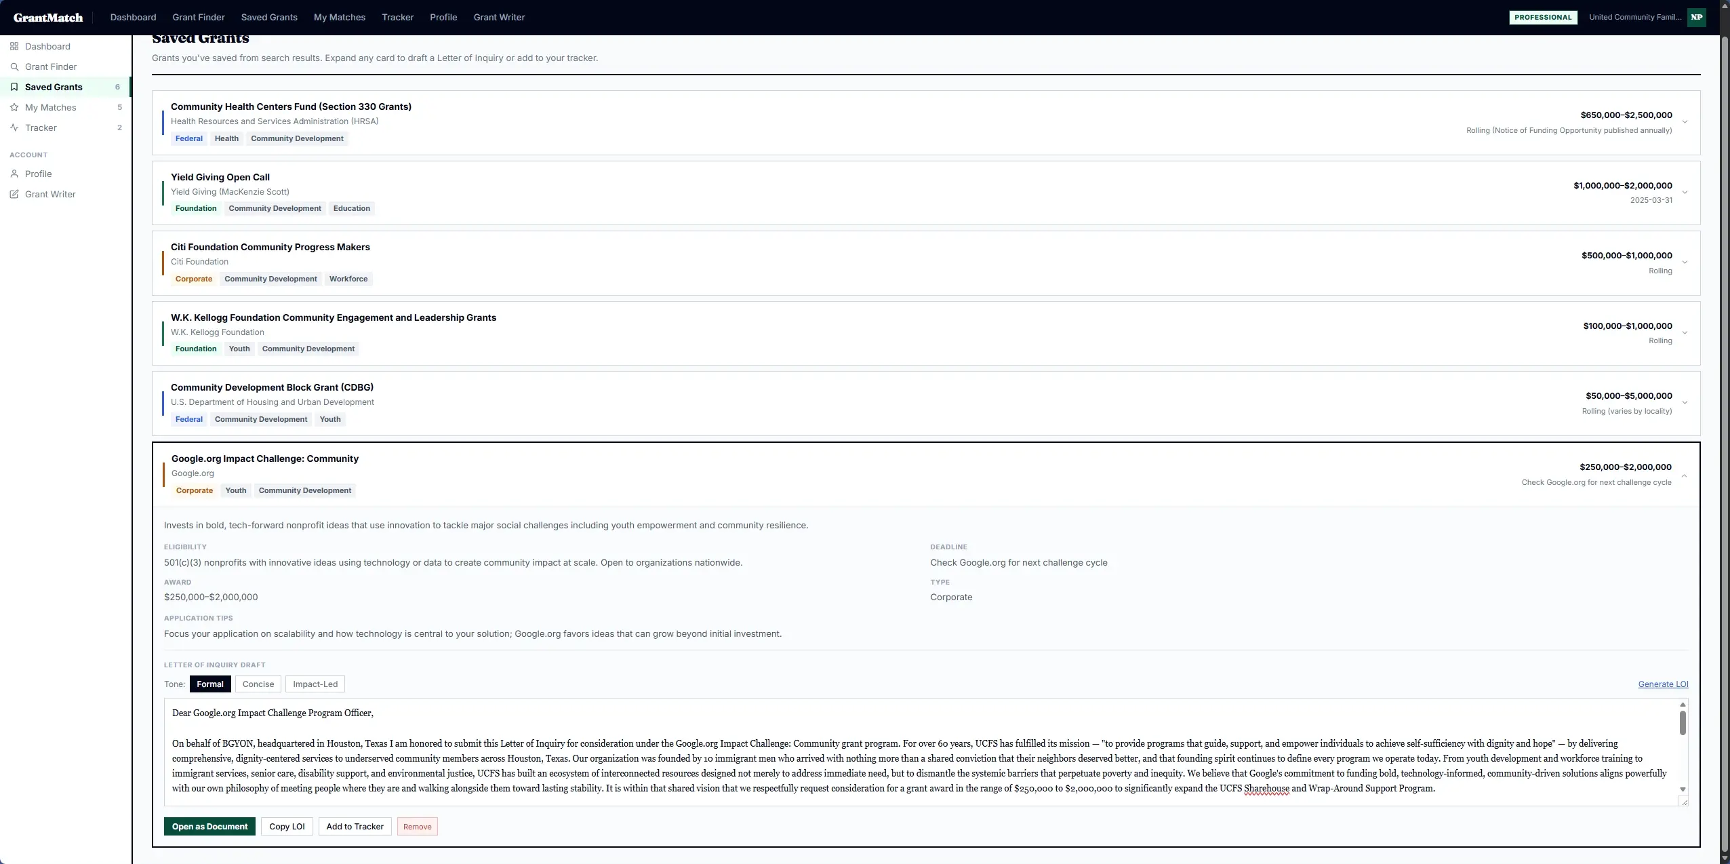Click the LOI text area scrollbar thumb

(1683, 723)
